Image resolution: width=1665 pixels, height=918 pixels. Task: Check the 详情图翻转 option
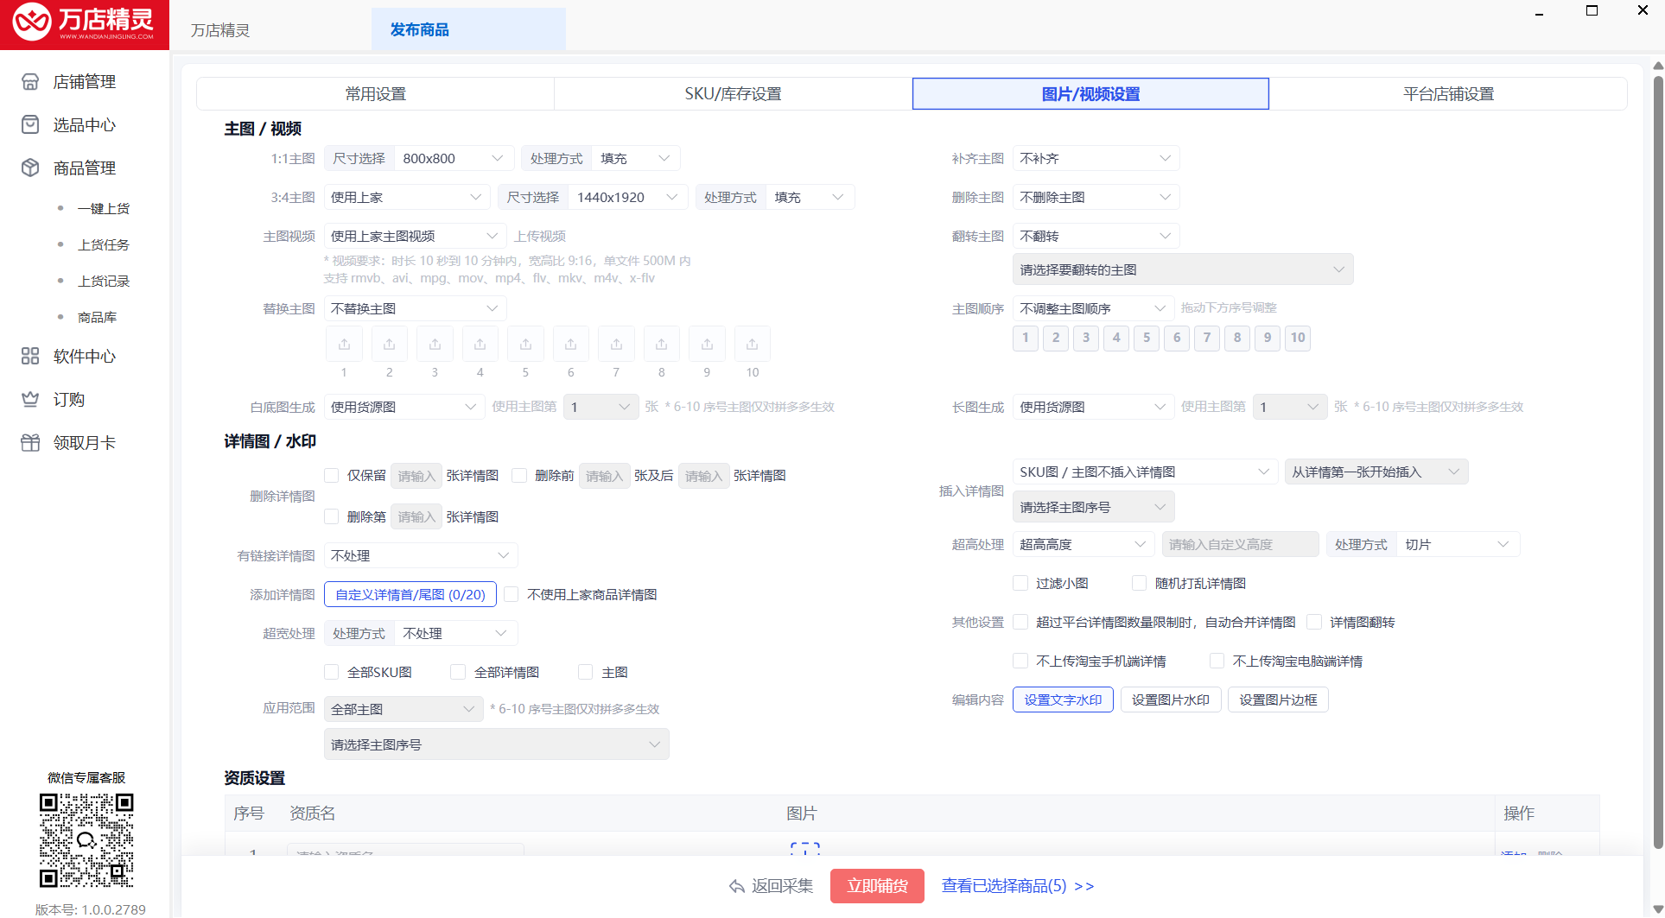pyautogui.click(x=1314, y=622)
